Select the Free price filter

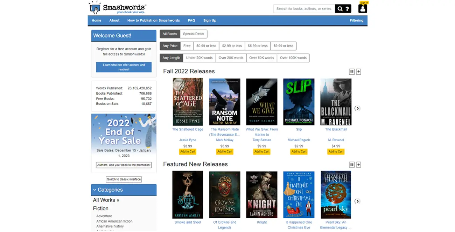187,46
